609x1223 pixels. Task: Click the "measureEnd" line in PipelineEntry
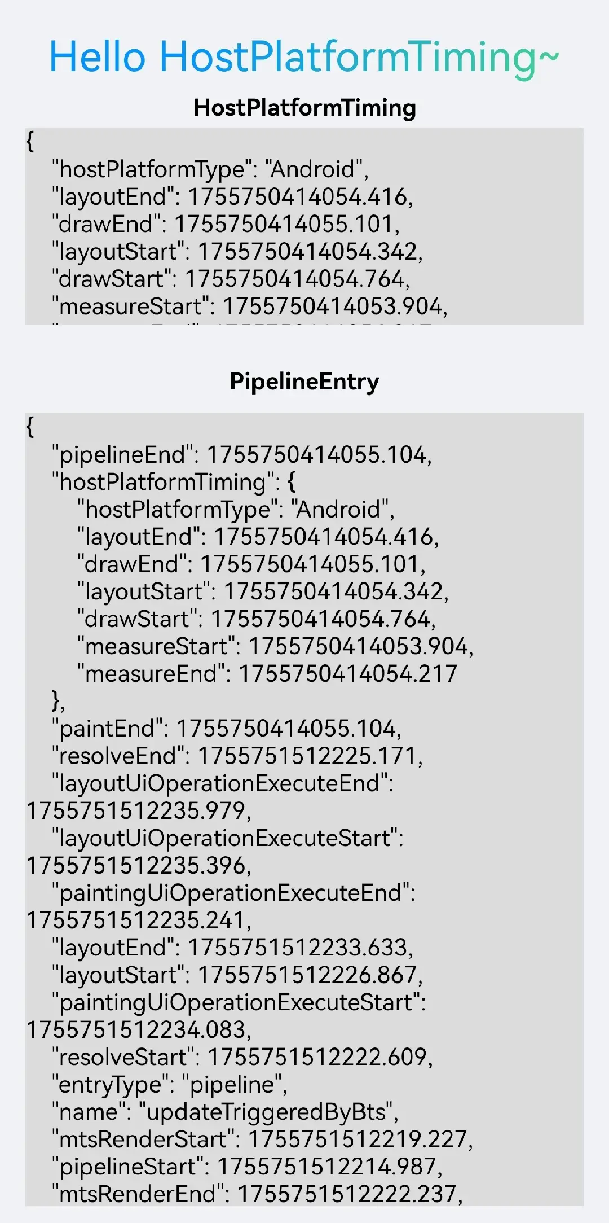tap(267, 674)
